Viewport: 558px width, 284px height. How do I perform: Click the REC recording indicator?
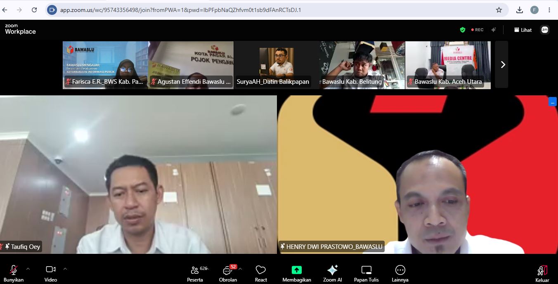coord(478,30)
